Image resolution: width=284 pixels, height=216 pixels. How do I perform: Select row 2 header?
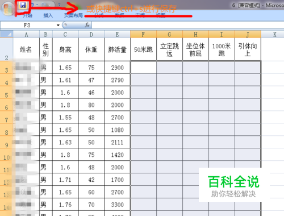point(7,49)
